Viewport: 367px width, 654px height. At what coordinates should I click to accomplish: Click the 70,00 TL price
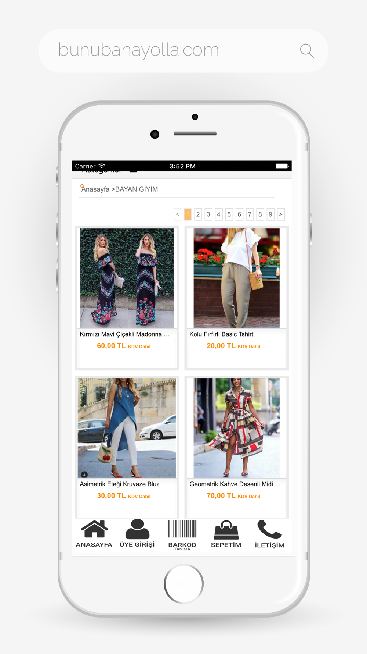[221, 496]
